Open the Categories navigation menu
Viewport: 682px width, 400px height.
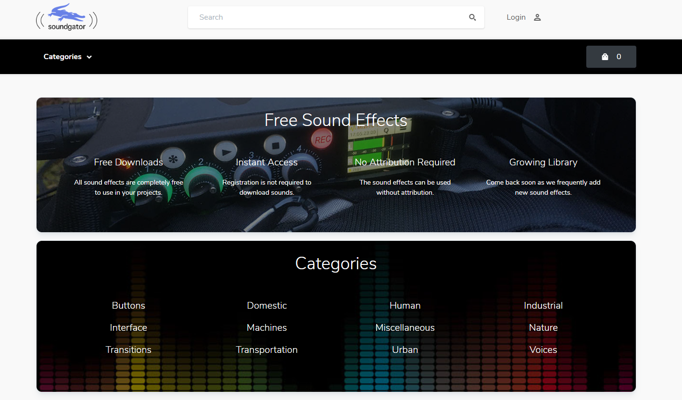pyautogui.click(x=63, y=57)
